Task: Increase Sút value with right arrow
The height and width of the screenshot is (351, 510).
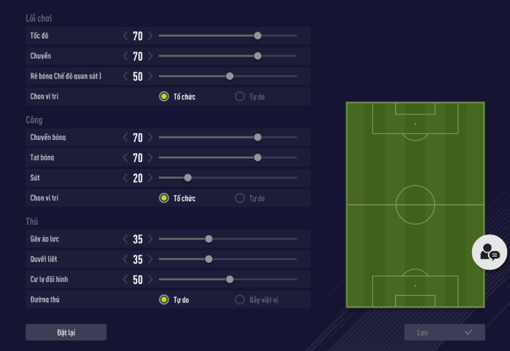Action: tap(151, 178)
